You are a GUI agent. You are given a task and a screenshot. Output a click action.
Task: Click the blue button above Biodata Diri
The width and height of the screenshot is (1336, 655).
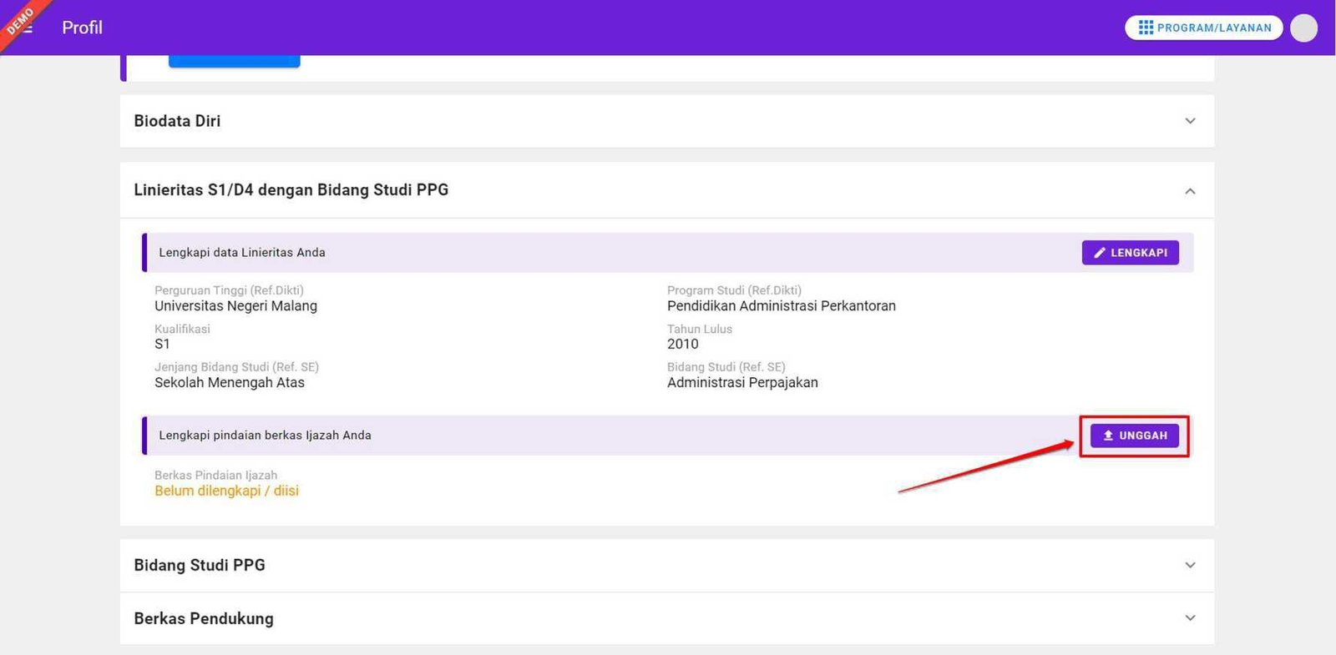(235, 61)
